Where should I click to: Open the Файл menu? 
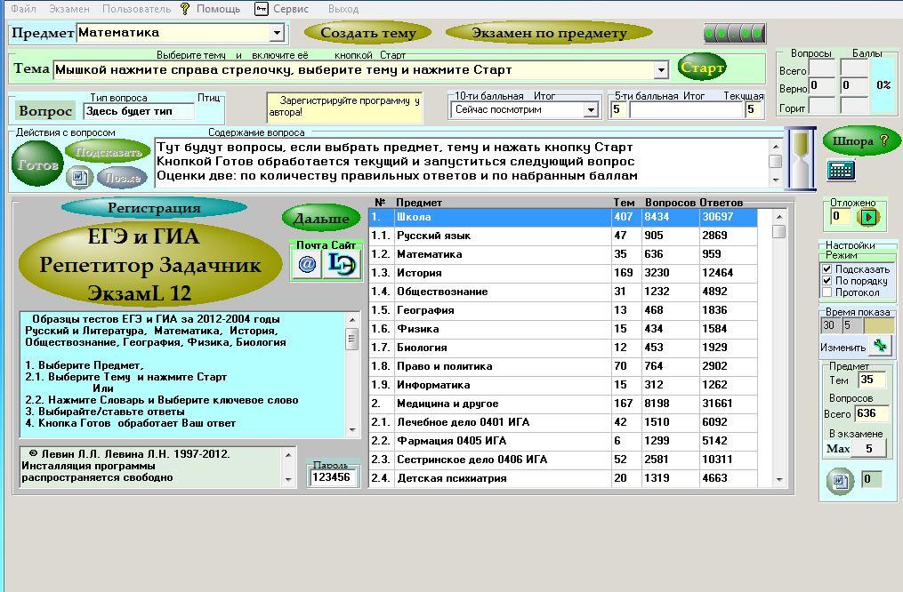coord(24,9)
